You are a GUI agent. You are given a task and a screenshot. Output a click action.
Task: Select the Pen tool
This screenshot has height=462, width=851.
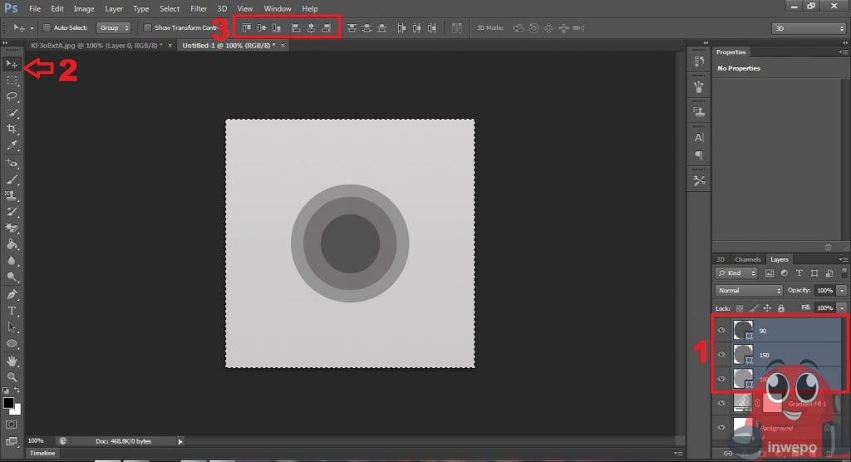point(12,294)
